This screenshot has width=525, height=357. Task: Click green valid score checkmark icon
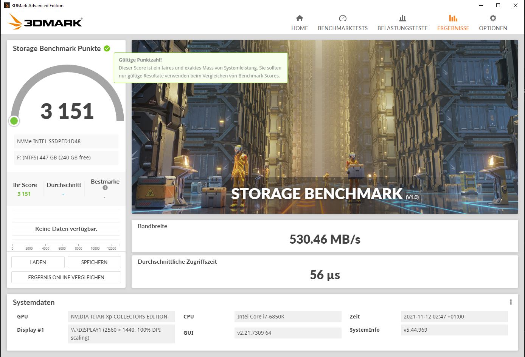pyautogui.click(x=107, y=48)
